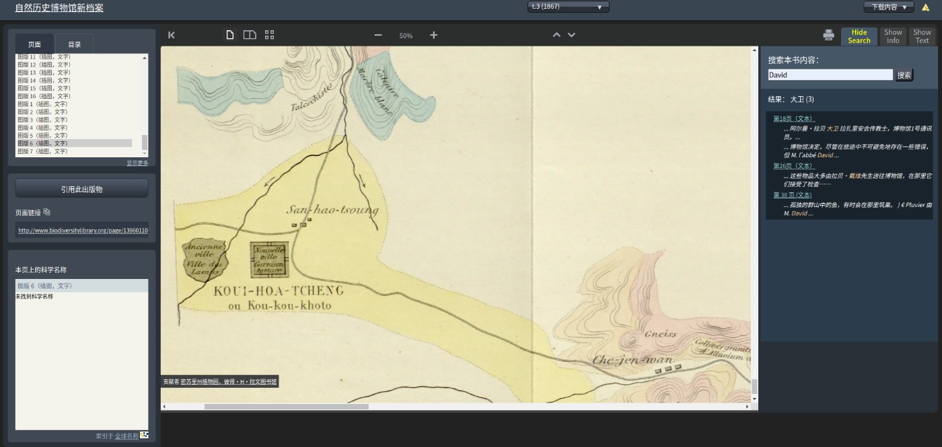Viewport: 942px width, 447px height.
Task: Toggle Show Info panel
Action: 893,36
